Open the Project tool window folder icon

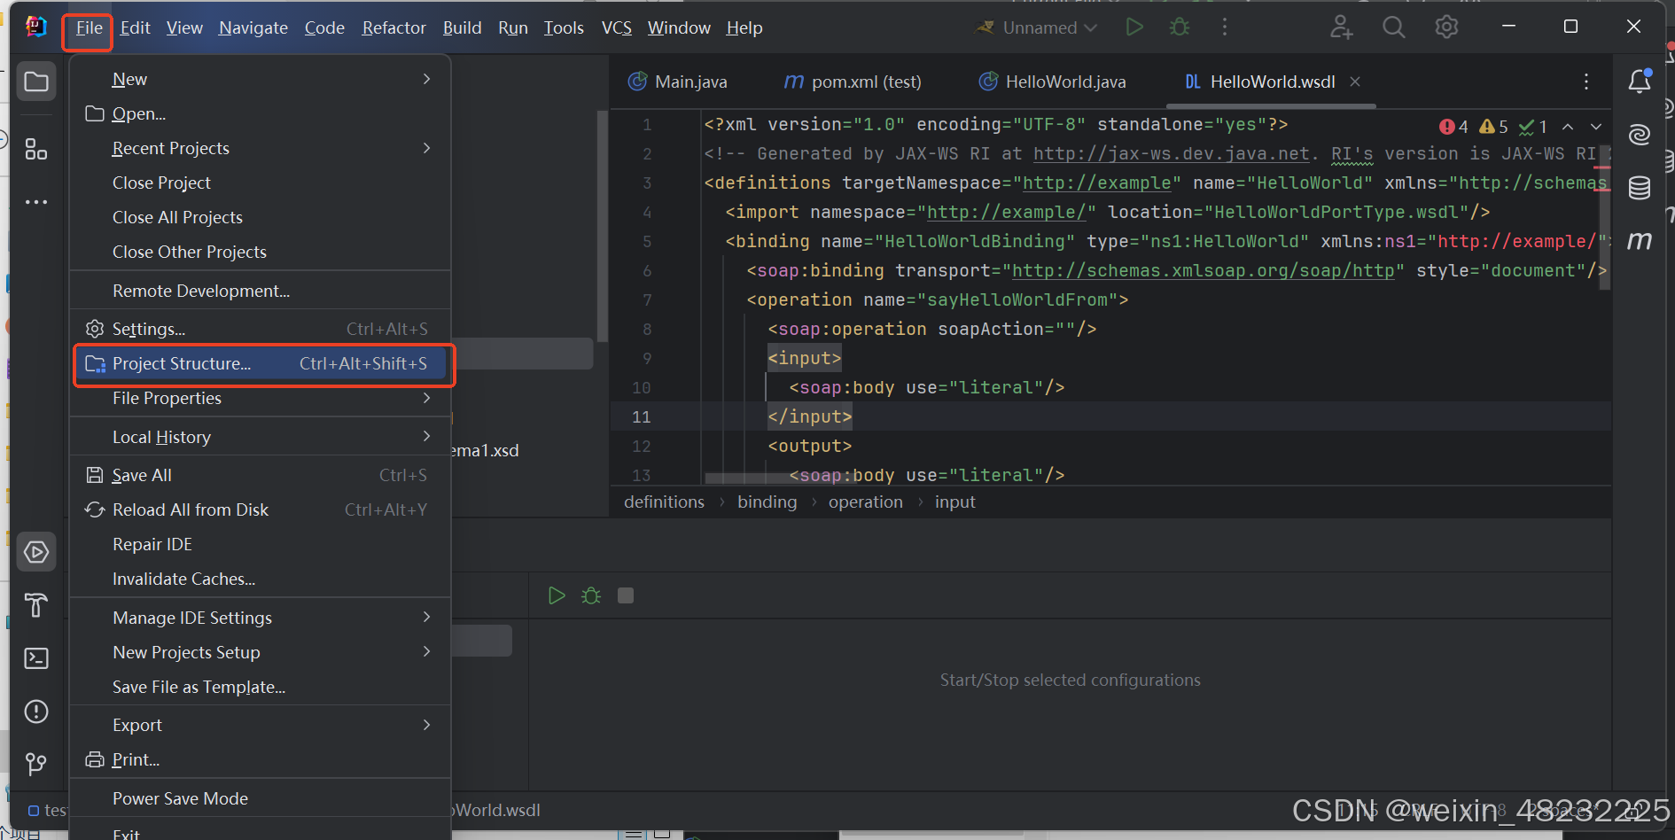(36, 82)
